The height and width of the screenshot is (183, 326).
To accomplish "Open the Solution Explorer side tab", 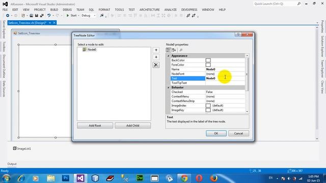I will pos(322,46).
